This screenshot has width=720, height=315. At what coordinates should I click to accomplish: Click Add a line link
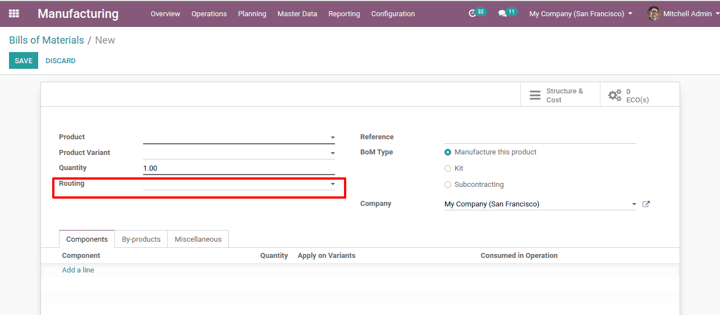click(x=78, y=270)
